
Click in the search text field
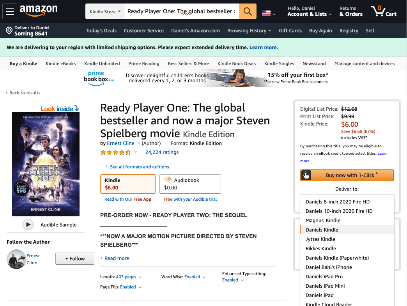coord(181,11)
